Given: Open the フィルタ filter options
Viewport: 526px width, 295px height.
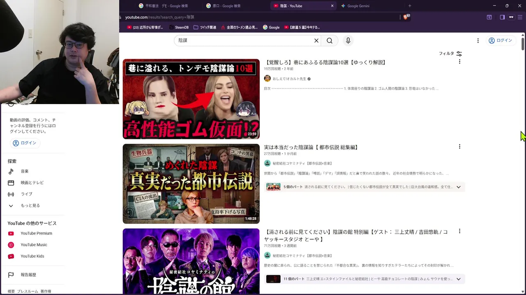Looking at the screenshot, I should point(450,54).
